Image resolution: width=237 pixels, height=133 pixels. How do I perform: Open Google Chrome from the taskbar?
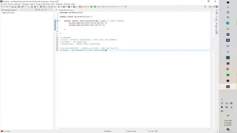click(x=228, y=69)
